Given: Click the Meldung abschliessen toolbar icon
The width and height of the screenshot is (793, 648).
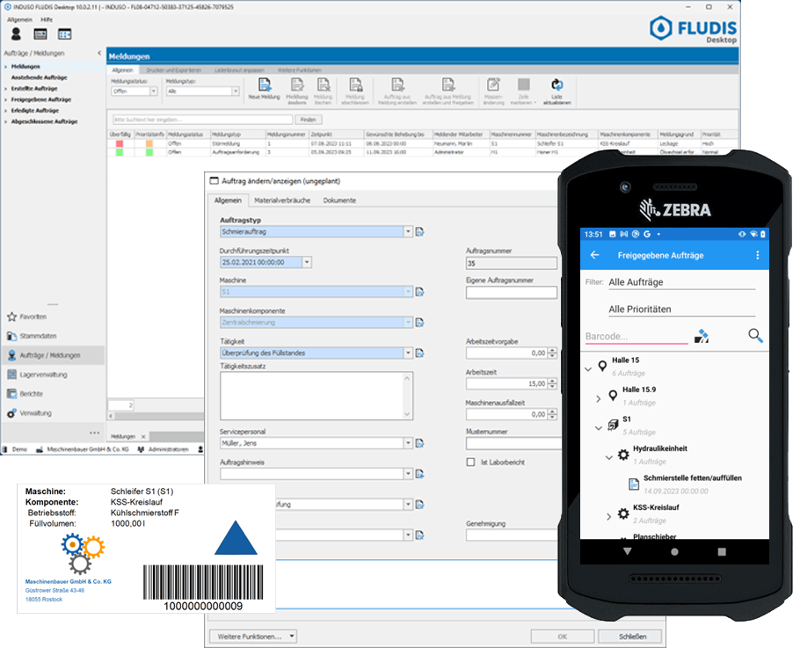Looking at the screenshot, I should point(355,91).
